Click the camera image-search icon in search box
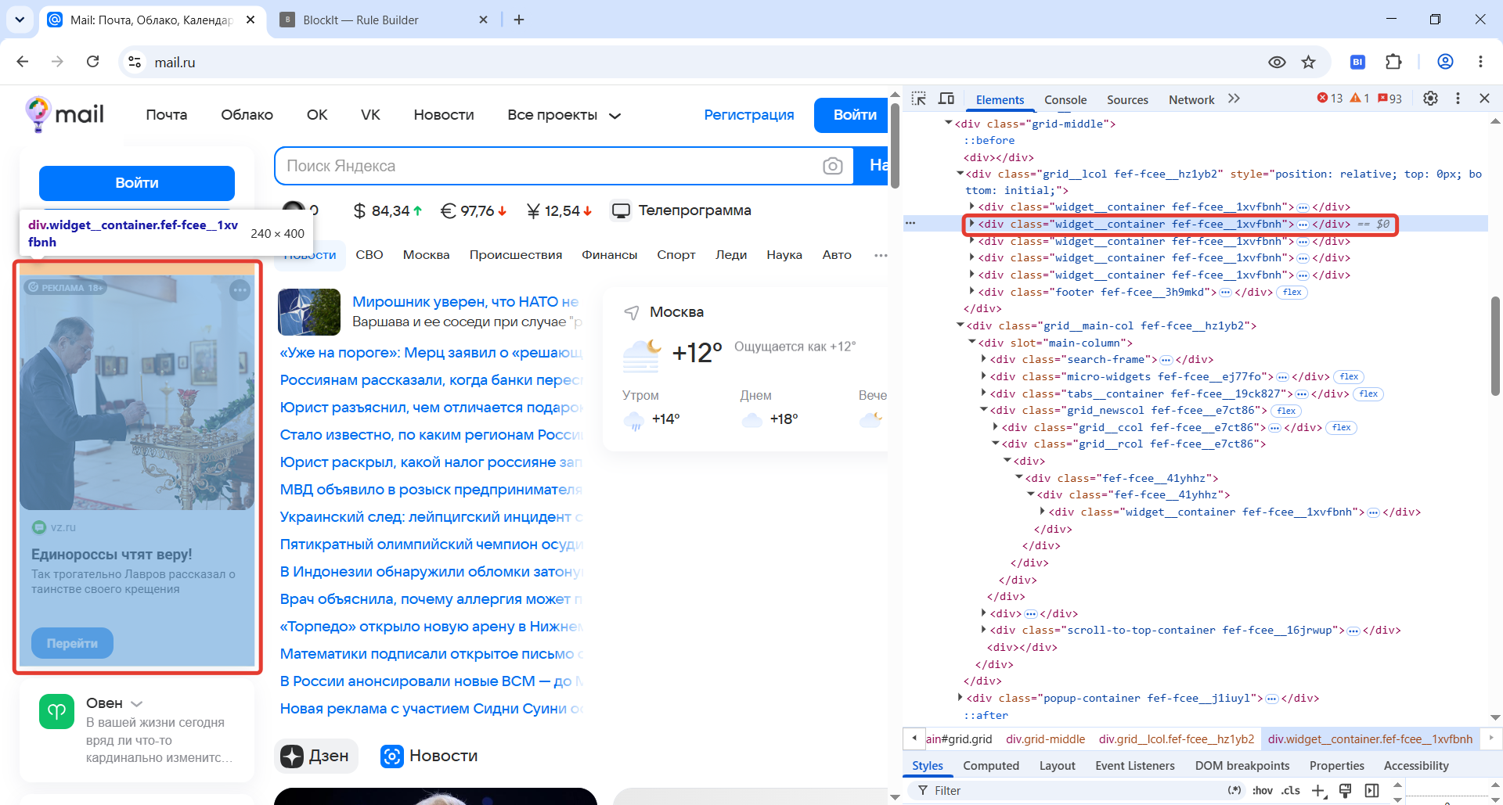The image size is (1503, 805). (833, 166)
